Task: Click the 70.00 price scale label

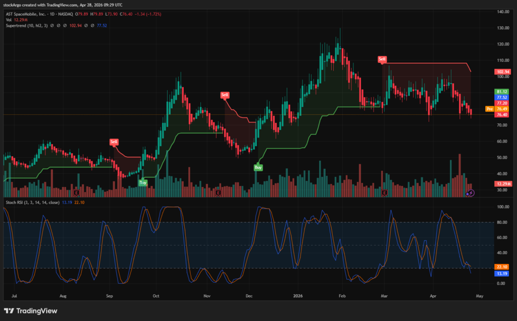Action: [502, 125]
